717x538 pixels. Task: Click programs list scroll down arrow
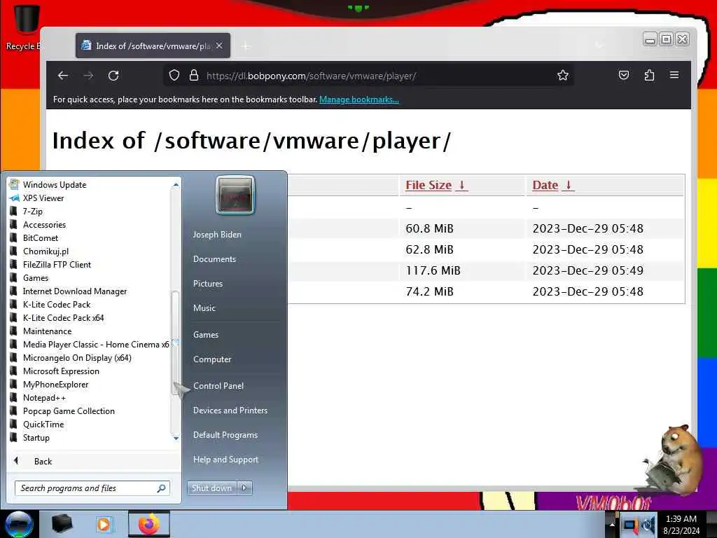click(176, 439)
